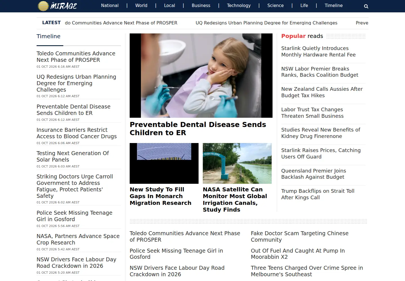Click the Popular reads heading

pyautogui.click(x=302, y=36)
